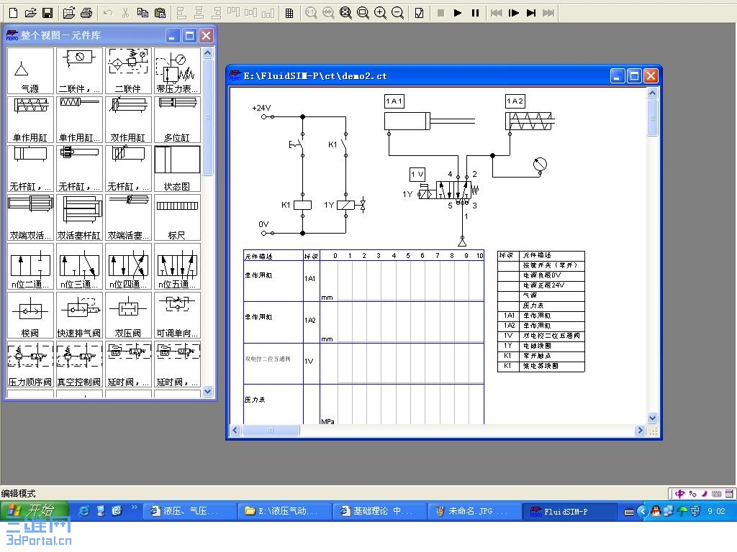737x552 pixels.
Task: Zoom in with the plus magnifier
Action: (x=380, y=13)
